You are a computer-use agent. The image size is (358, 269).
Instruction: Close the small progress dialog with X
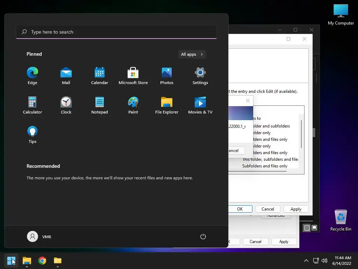[248, 101]
